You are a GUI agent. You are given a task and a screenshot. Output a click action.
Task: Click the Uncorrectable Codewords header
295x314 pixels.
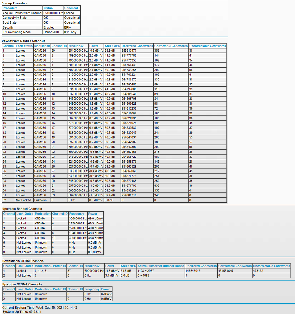208,46
